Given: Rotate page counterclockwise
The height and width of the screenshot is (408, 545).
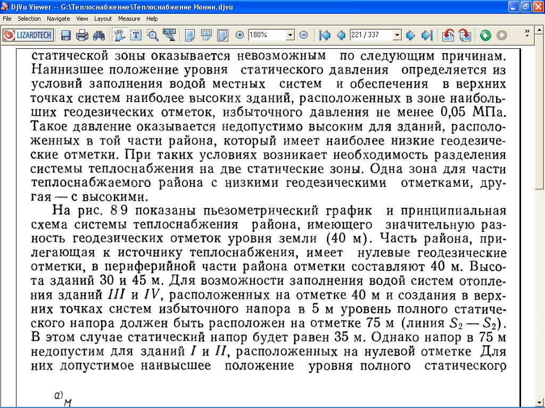Looking at the screenshot, I should point(448,35).
